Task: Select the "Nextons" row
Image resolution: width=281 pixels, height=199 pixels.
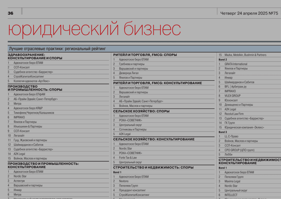Action: tap(164, 181)
